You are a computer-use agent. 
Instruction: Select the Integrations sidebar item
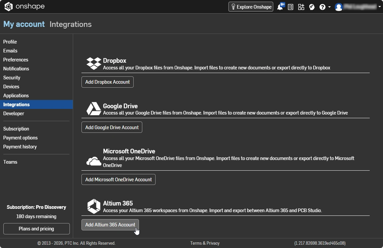[36, 104]
